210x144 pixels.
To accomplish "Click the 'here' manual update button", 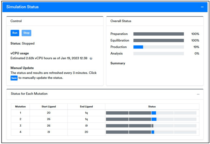I will 14,78.
